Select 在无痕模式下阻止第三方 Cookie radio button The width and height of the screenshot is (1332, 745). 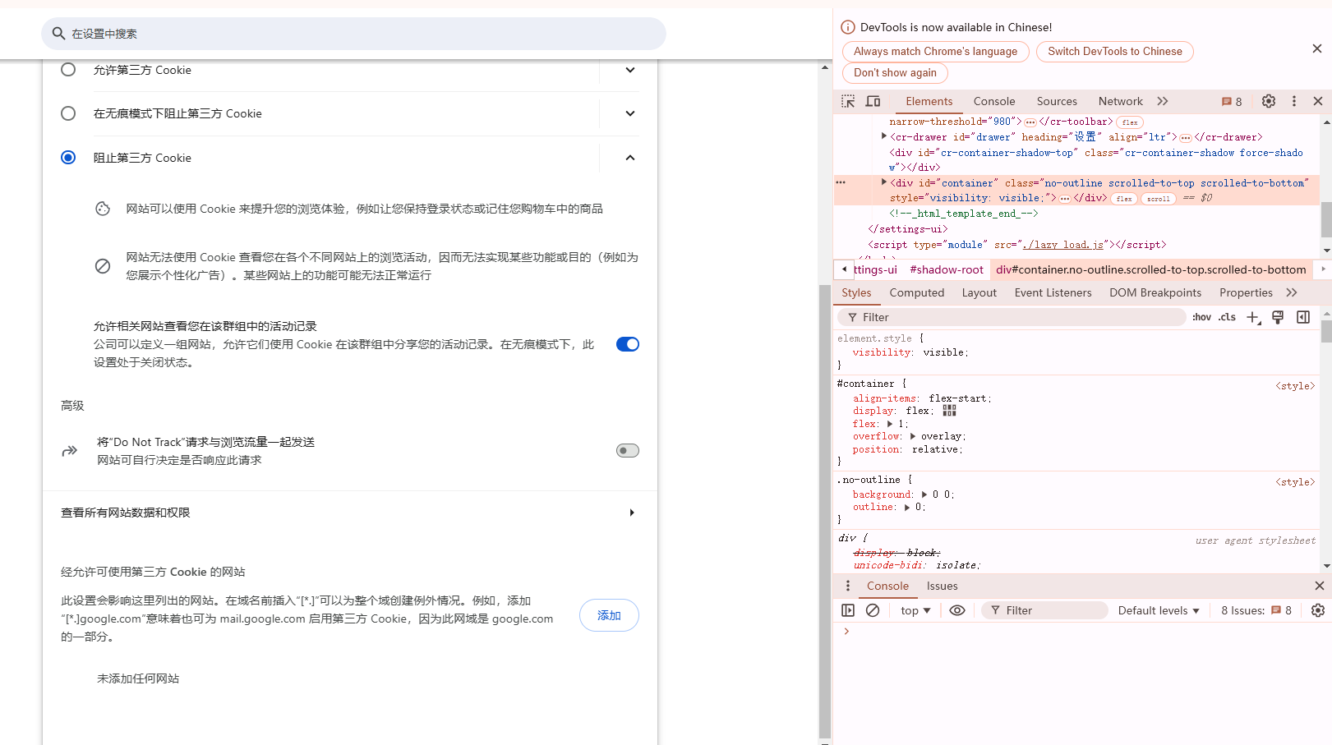[x=68, y=113]
